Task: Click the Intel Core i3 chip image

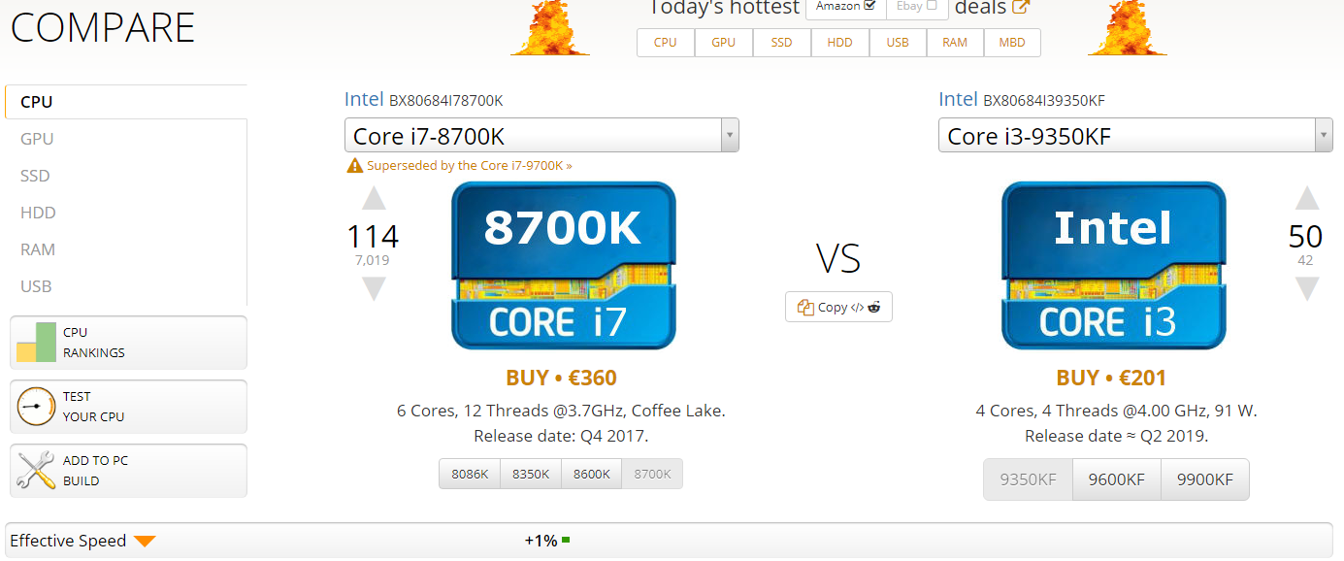Action: click(x=1114, y=265)
